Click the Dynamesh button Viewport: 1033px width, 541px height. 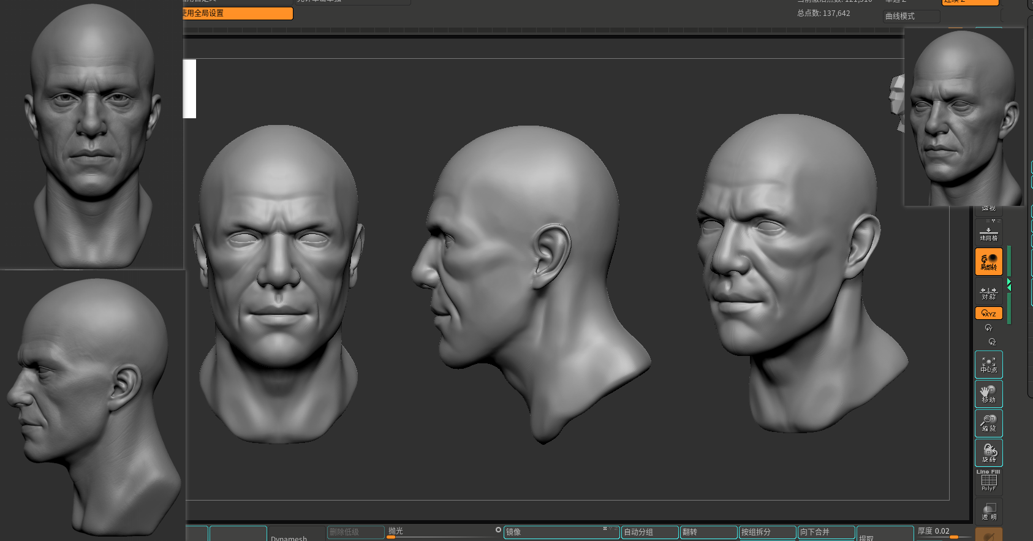[297, 534]
